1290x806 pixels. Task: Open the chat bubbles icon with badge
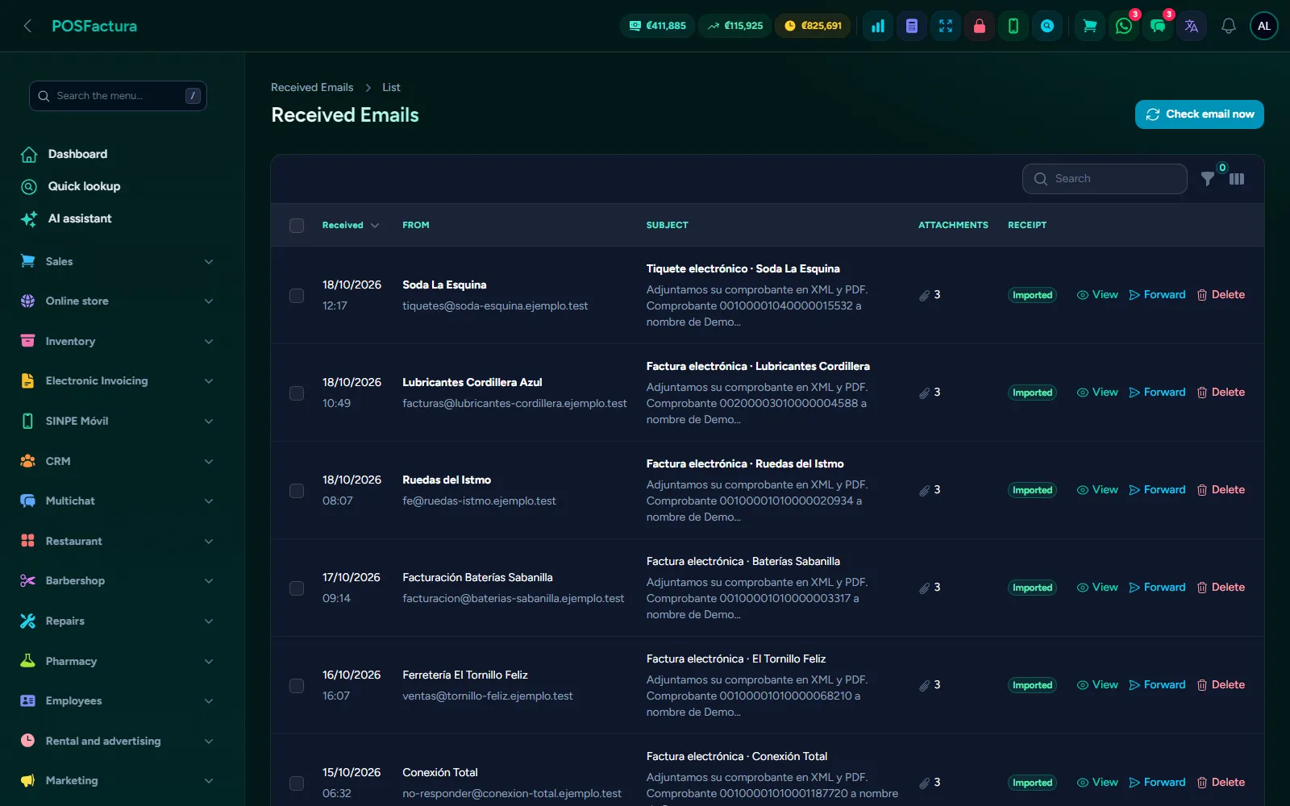click(x=1158, y=26)
